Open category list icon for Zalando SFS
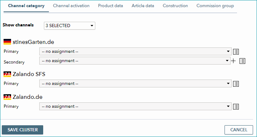Viewport: 257px width, 137px height. click(x=236, y=84)
